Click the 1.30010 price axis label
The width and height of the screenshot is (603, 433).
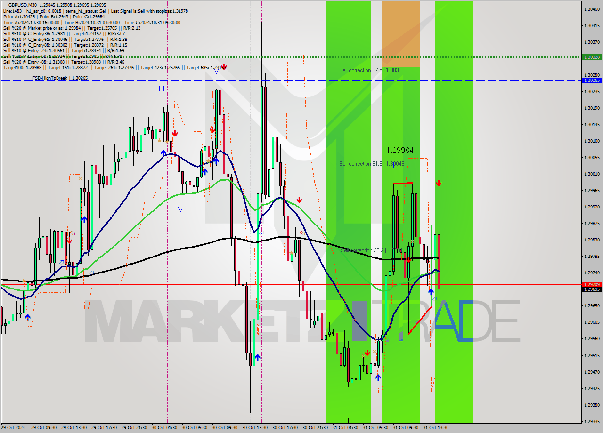pos(592,174)
